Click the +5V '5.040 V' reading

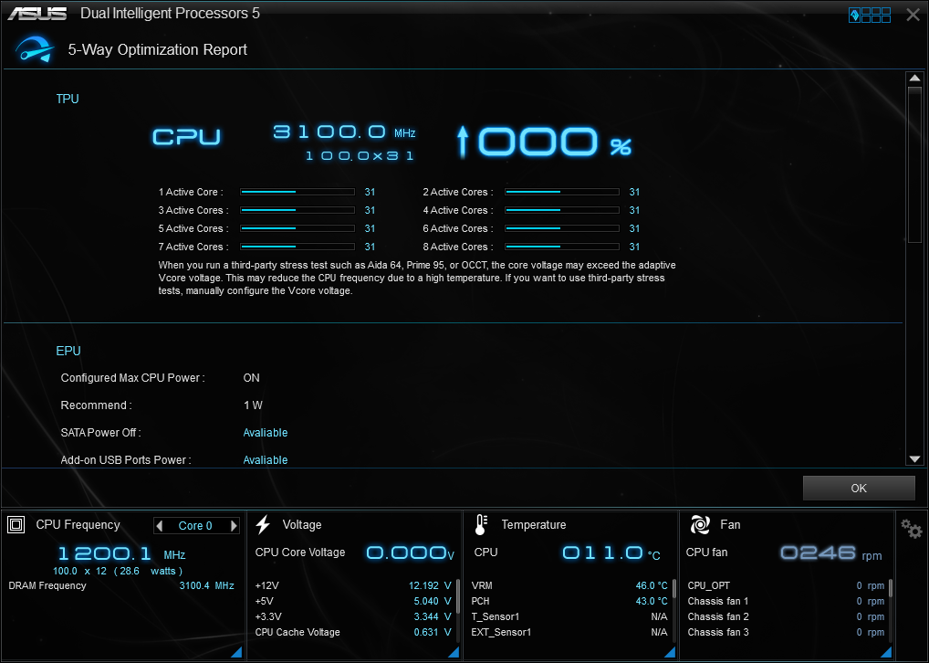point(433,601)
